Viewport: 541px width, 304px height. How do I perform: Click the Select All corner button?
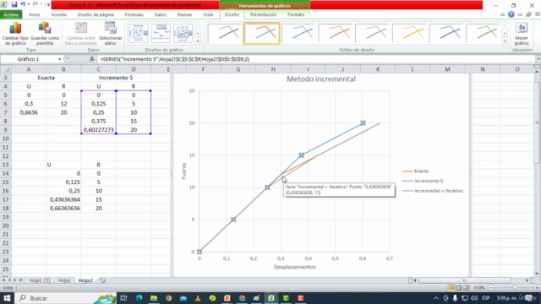[x=6, y=69]
